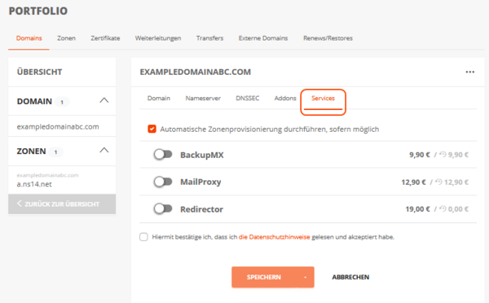Image resolution: width=489 pixels, height=303 pixels.
Task: Enable the BackupMX service toggle
Action: (x=163, y=154)
